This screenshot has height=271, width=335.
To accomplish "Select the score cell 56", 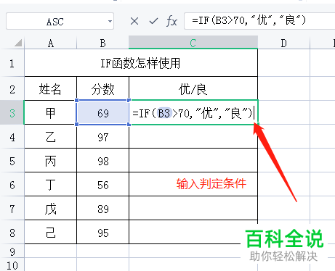I will (x=102, y=185).
